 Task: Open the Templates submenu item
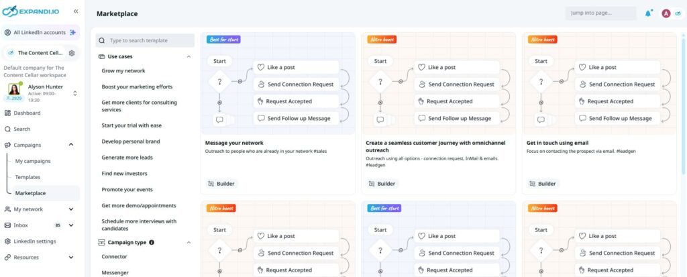(x=28, y=177)
